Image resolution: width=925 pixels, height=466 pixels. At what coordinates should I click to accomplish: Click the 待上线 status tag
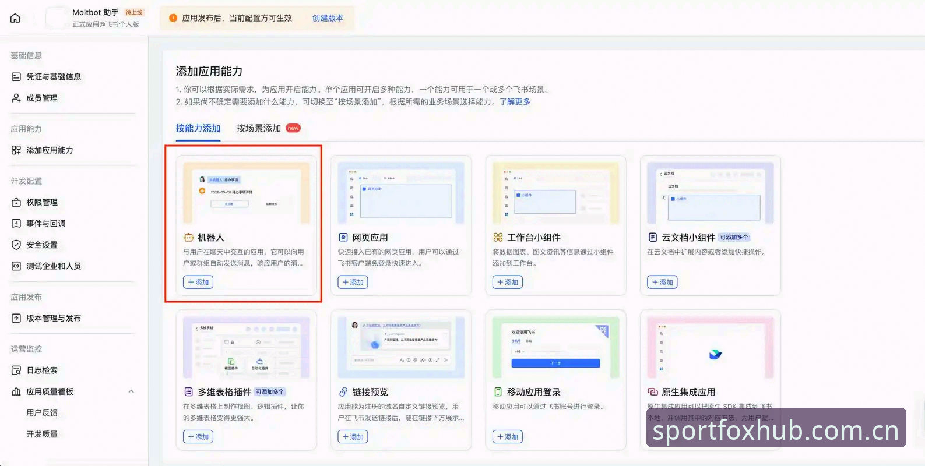click(134, 12)
